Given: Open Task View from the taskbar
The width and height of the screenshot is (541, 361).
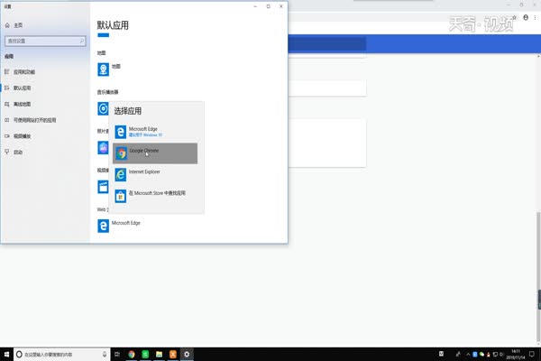Looking at the screenshot, I should (117, 354).
